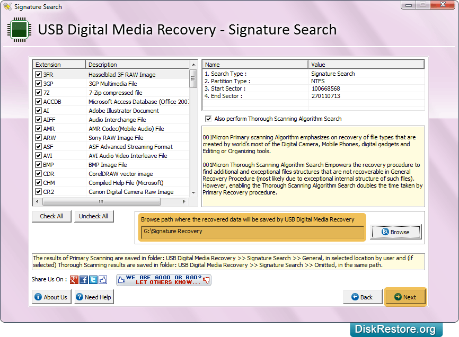Uncheck the 3GP extension checkbox

click(38, 83)
